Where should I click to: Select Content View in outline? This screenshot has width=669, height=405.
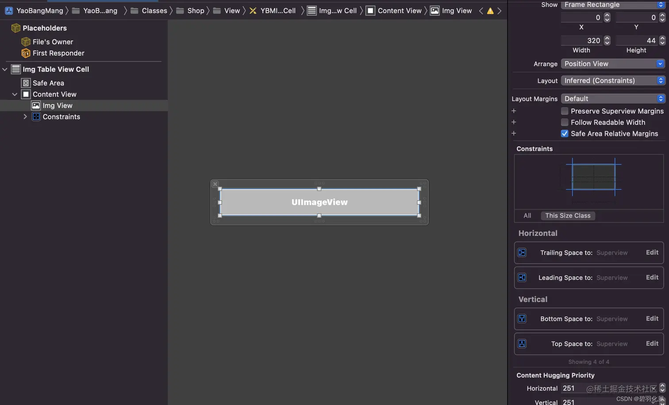(54, 94)
